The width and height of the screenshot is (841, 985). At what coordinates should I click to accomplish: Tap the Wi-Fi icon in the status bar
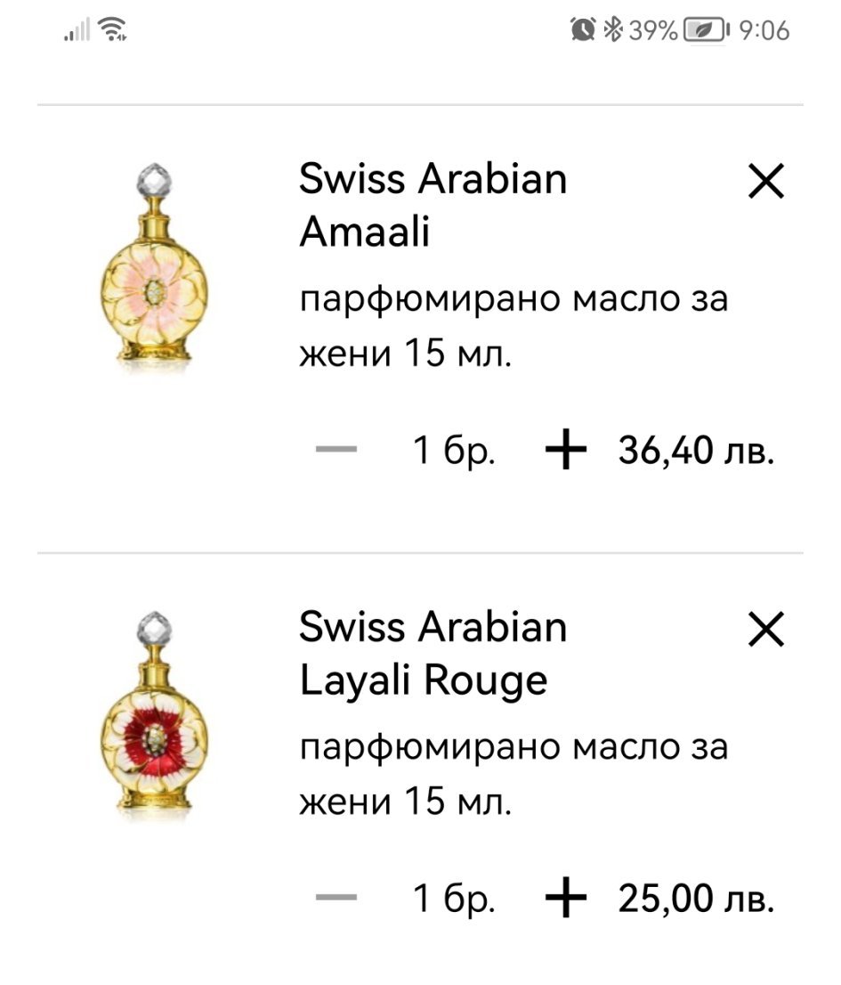click(113, 31)
